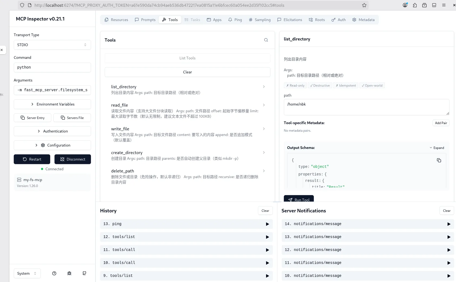
Task: Click the path input field with /home/nbk
Action: coord(366,107)
